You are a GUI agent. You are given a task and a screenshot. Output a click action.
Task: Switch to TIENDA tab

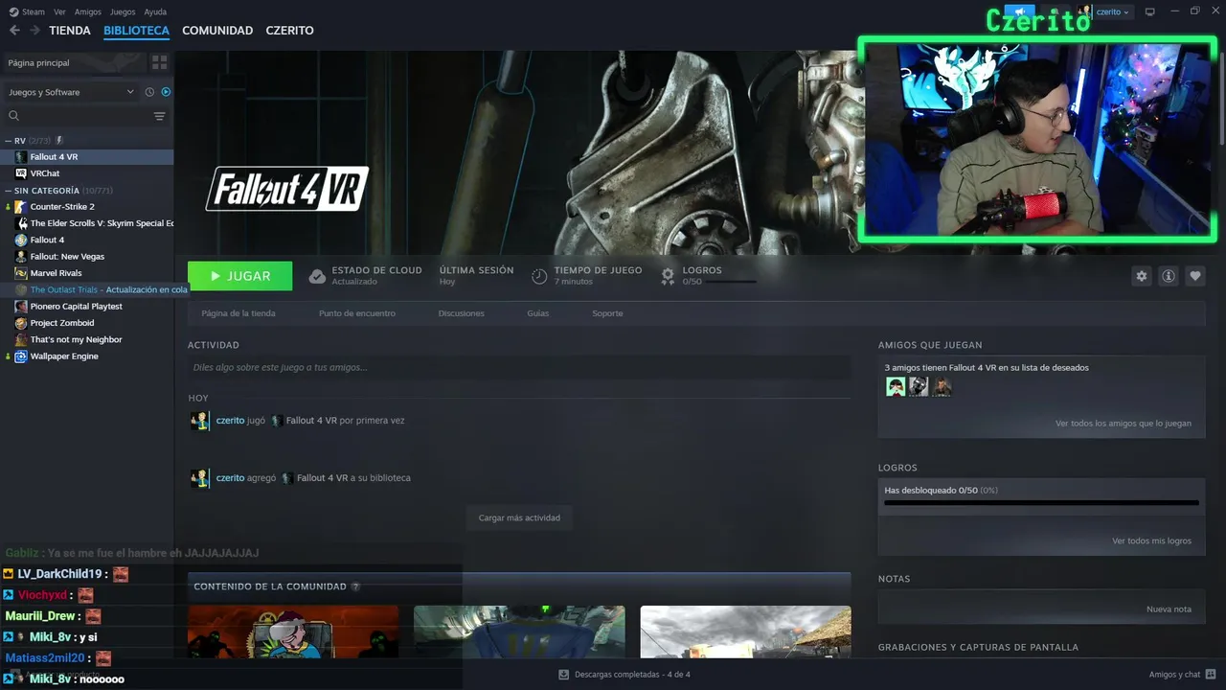click(x=70, y=31)
